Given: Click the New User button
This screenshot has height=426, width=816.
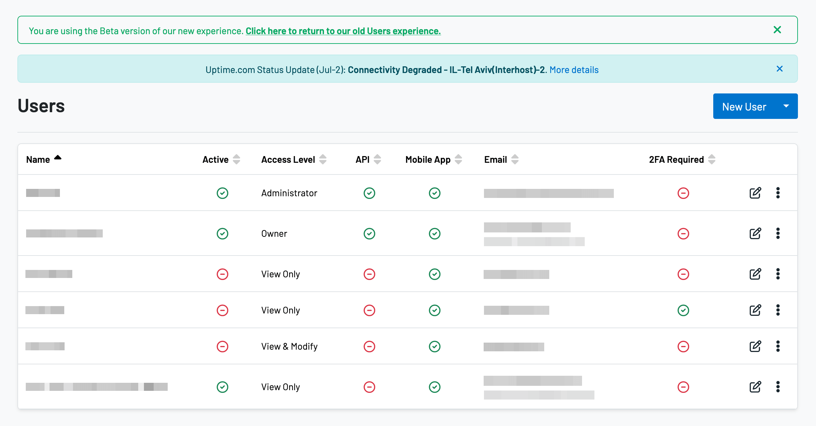Looking at the screenshot, I should point(744,106).
